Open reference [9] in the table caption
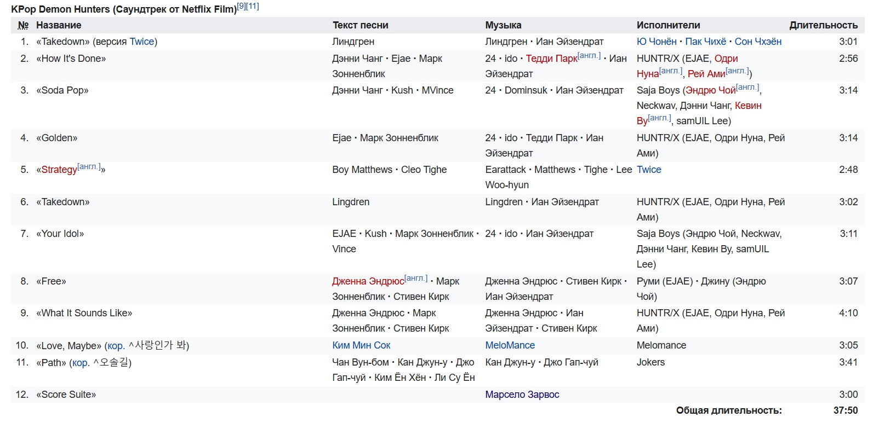 242,6
